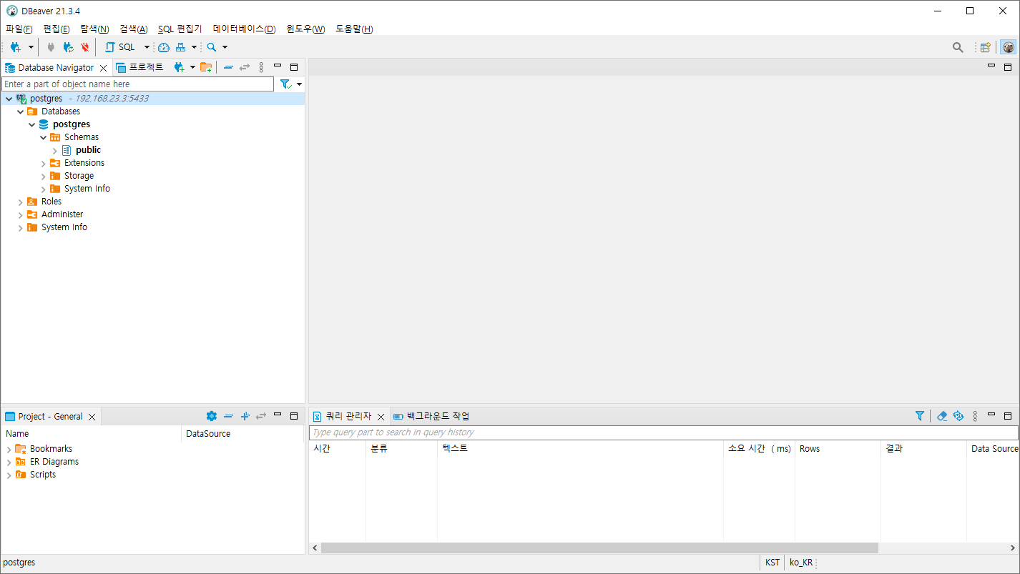The height and width of the screenshot is (574, 1020).
Task: Switch to 백그라운드 작업 tab
Action: tap(431, 416)
